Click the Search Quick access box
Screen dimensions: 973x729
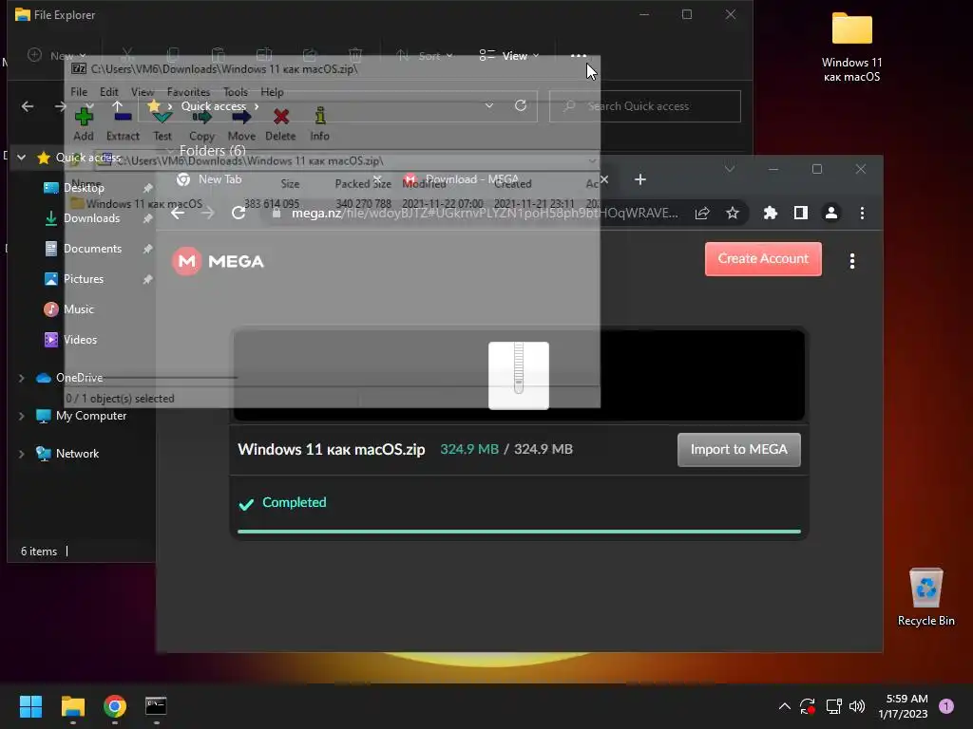tap(645, 106)
